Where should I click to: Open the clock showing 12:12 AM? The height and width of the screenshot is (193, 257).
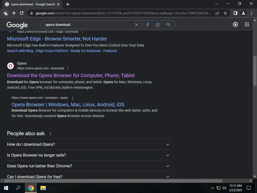pyautogui.click(x=235, y=188)
